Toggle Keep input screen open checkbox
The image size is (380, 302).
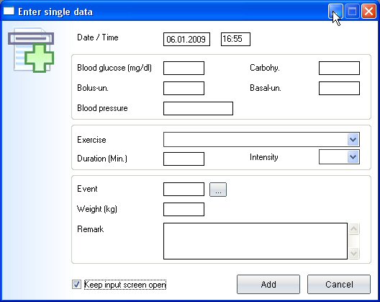point(76,284)
